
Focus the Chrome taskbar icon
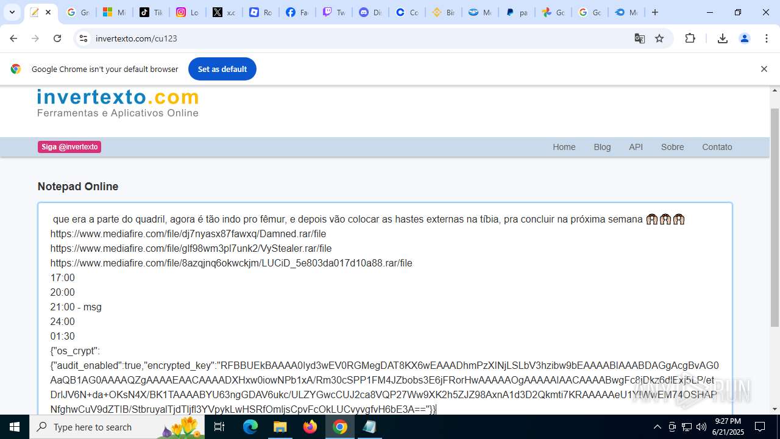(340, 427)
